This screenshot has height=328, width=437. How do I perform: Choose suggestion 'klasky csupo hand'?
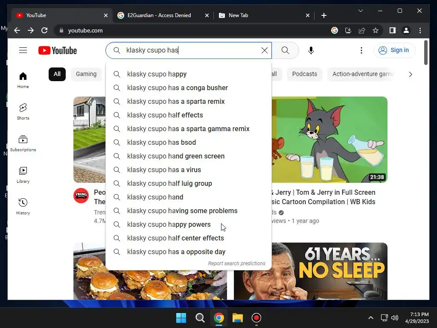[188, 197]
